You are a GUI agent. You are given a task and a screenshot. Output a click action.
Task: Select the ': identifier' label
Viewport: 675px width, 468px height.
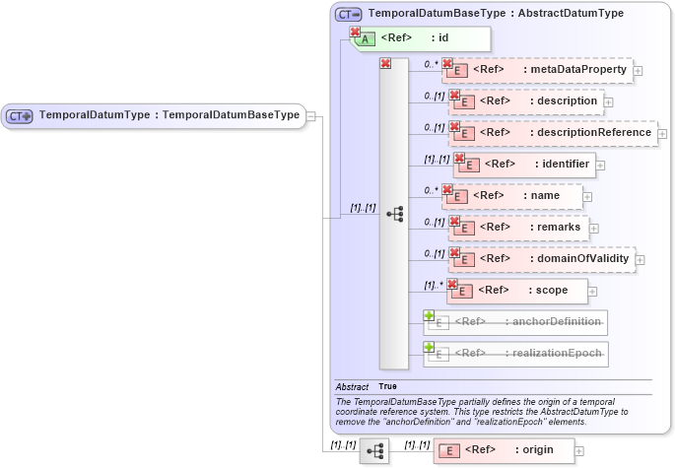pos(563,164)
